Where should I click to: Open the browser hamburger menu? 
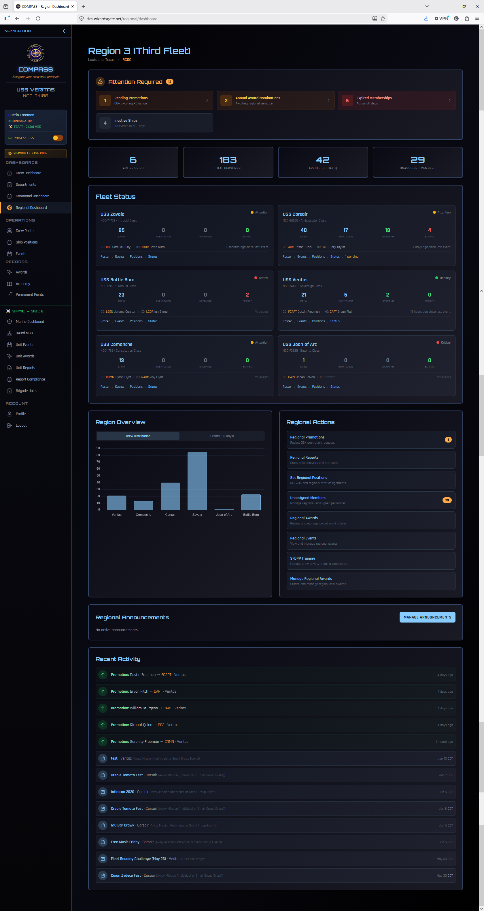click(x=477, y=18)
